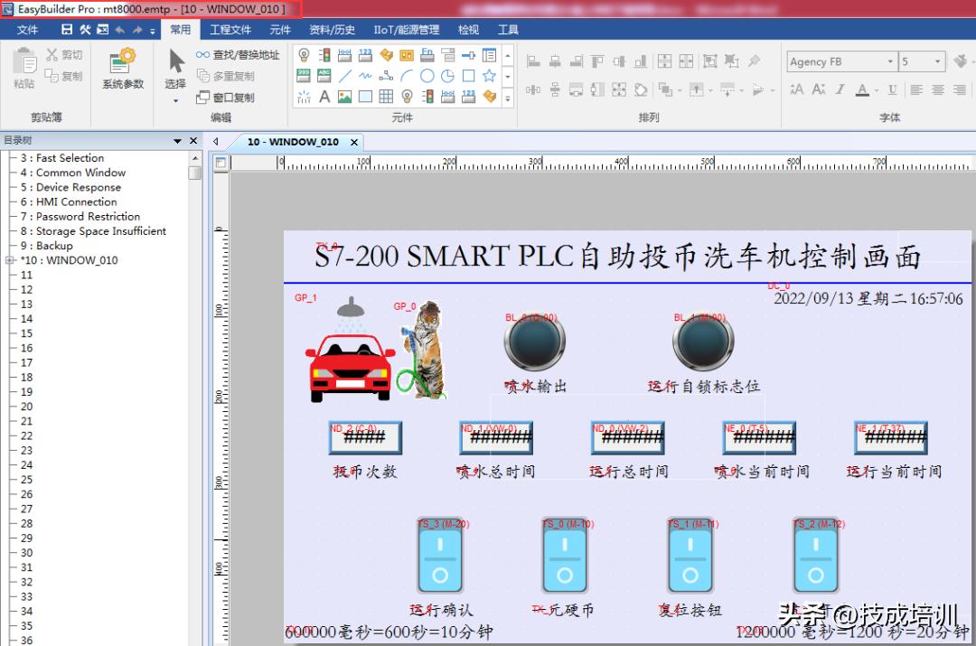This screenshot has height=646, width=976.
Task: Open the Agency FB font dropdown
Action: [890, 61]
